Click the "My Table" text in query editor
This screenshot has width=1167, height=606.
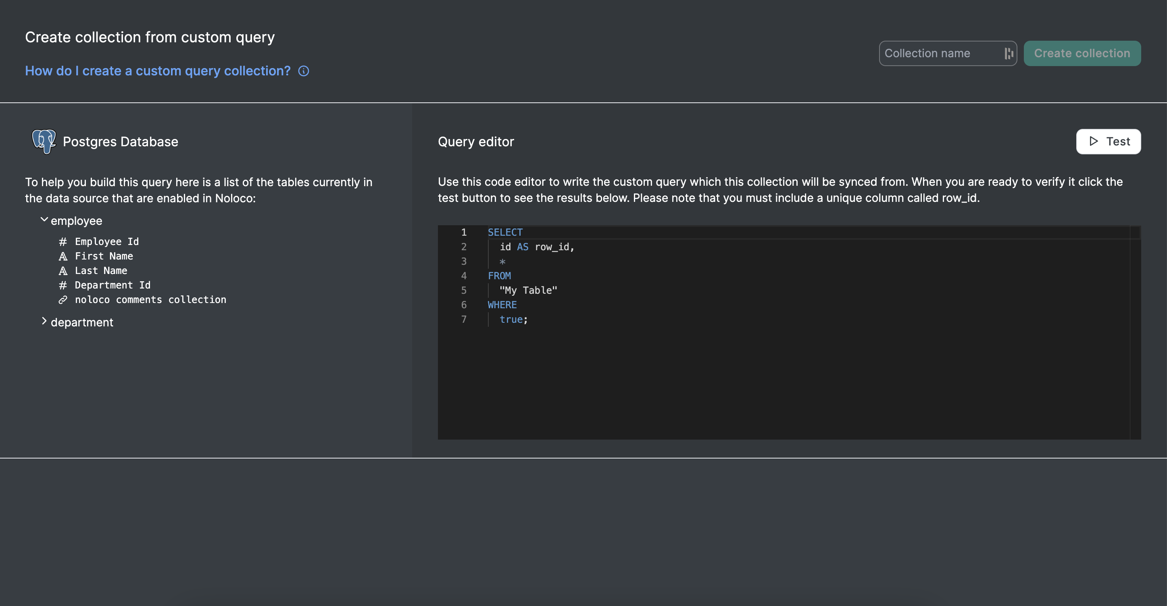(528, 291)
